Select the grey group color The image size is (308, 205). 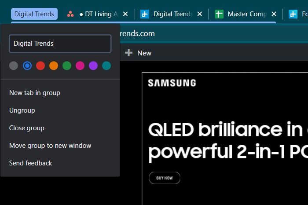click(14, 66)
